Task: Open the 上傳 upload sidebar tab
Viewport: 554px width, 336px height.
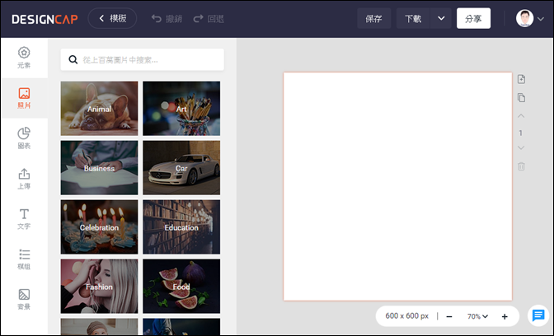Action: pos(24,179)
